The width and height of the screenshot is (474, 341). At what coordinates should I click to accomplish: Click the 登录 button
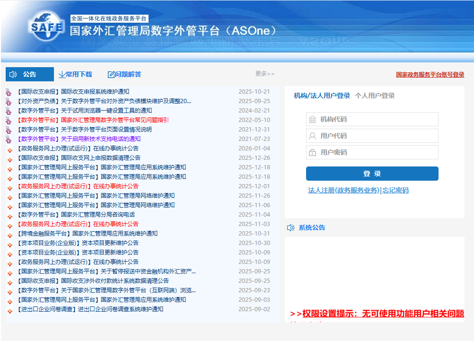(x=372, y=174)
